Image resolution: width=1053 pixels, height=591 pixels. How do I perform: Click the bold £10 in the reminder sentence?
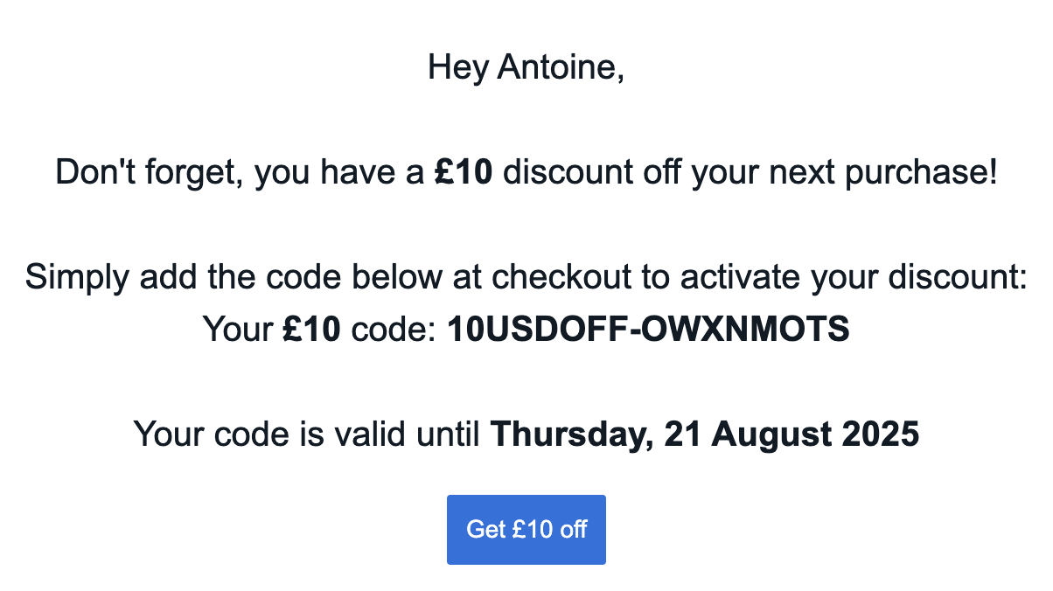[x=464, y=172]
